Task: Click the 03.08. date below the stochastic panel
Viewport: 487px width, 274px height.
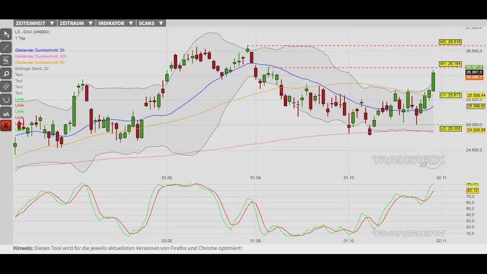Action: point(167,241)
